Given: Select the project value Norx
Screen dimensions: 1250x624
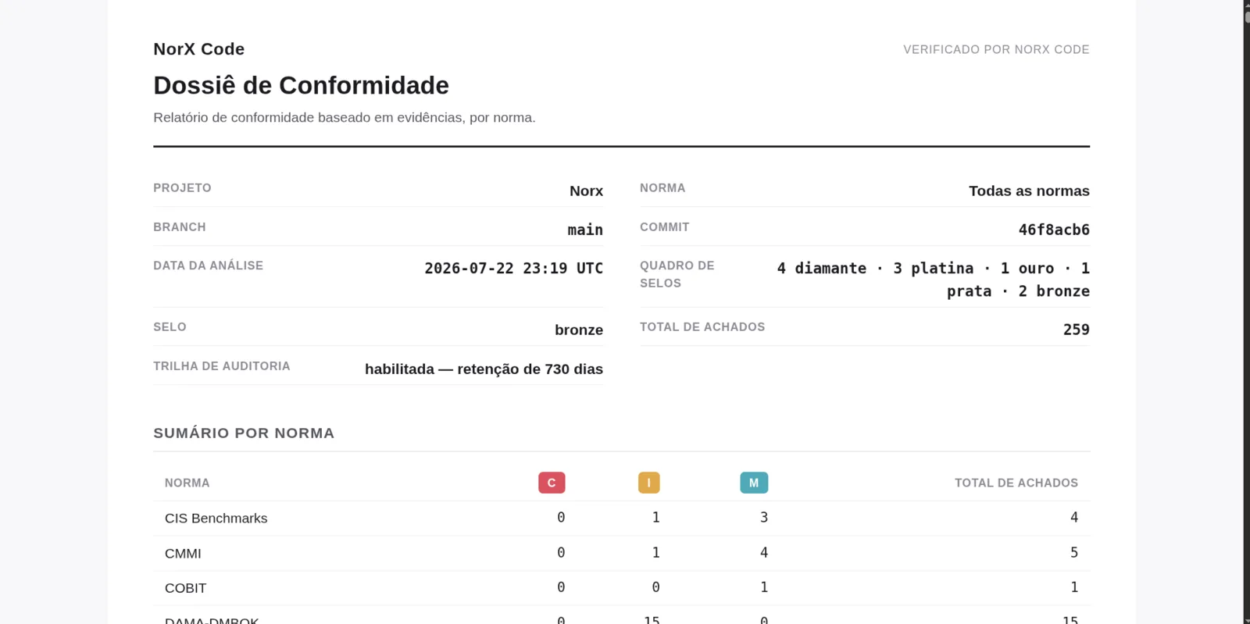Looking at the screenshot, I should click(586, 191).
